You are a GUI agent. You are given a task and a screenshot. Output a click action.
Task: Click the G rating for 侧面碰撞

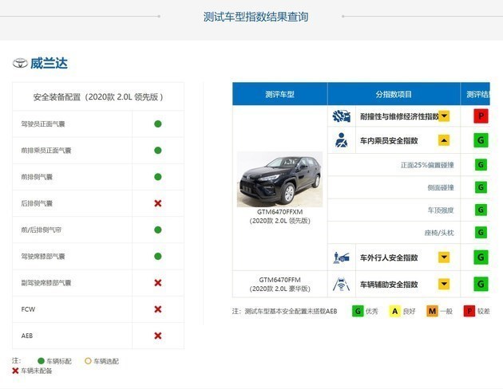coord(481,187)
